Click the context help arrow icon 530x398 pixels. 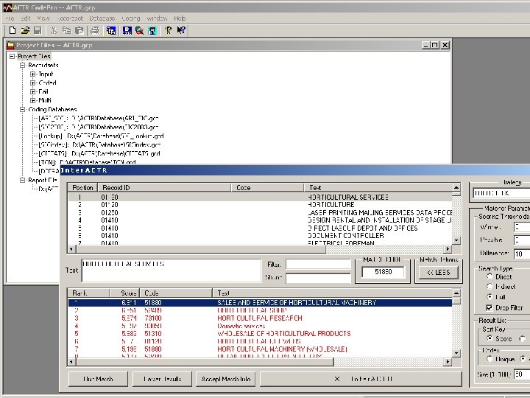tap(181, 30)
